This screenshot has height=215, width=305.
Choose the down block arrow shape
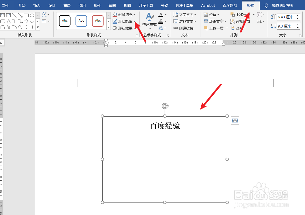tap(32, 21)
